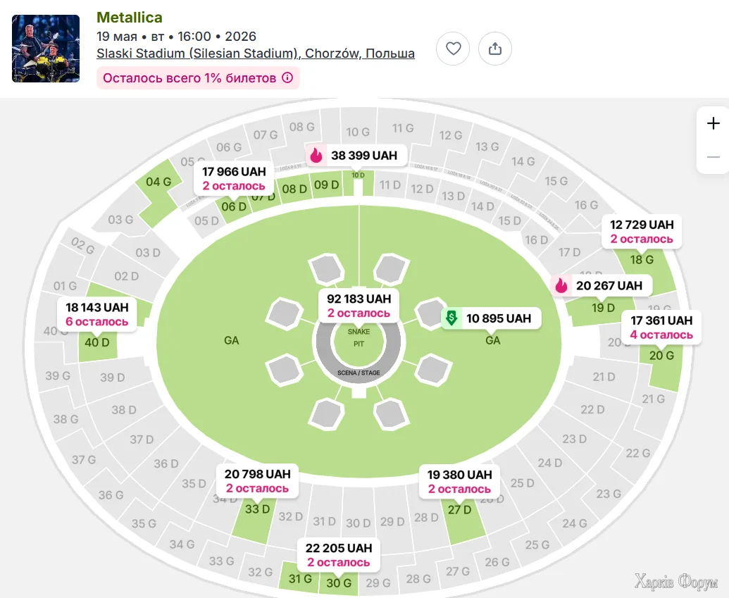
Task: Click the info icon beside remaining tickets
Action: (x=287, y=78)
